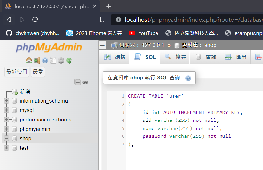Screen dimensions: 263x170
Task: Switch to the 結構 tab
Action: (115, 57)
